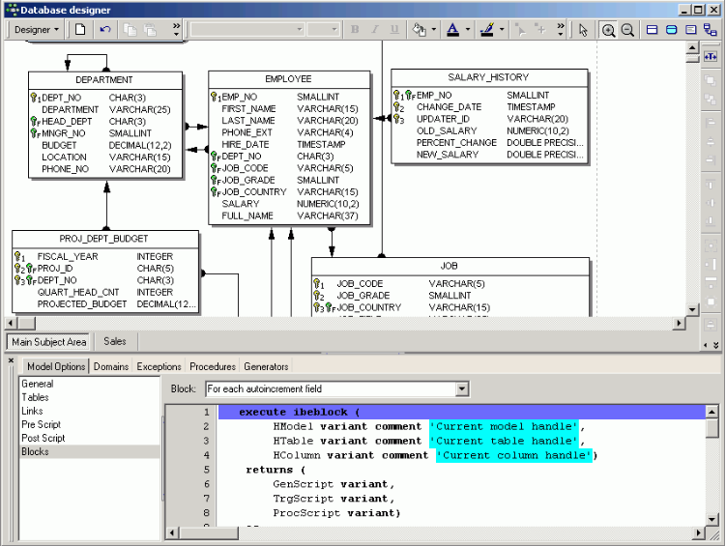Screen dimensions: 726x546
Task: Open the Domains tab
Action: (x=111, y=366)
